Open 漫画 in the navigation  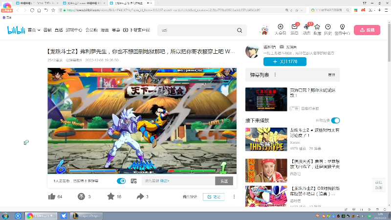(105, 30)
